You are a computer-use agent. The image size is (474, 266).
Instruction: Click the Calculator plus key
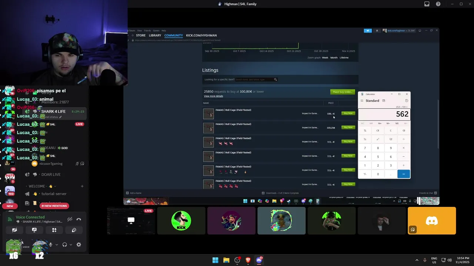[404, 165]
